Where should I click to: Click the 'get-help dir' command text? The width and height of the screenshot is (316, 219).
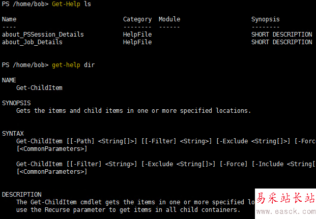point(73,65)
